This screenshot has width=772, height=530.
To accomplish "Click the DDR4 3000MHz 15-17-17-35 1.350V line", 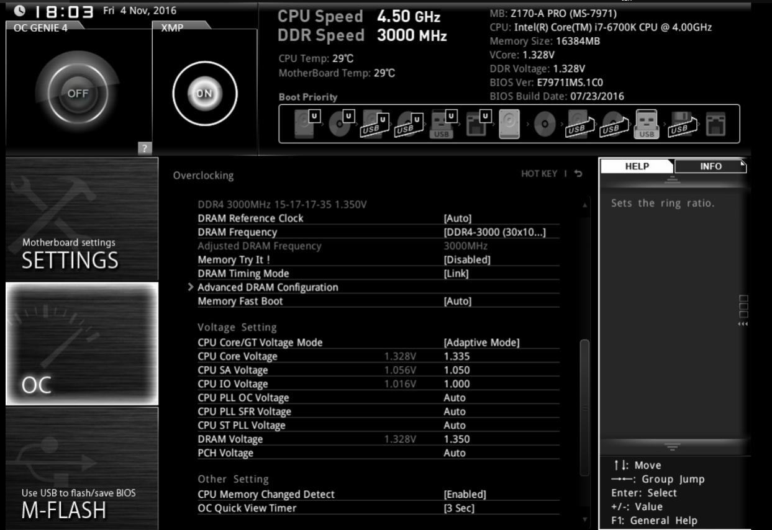I will 282,204.
